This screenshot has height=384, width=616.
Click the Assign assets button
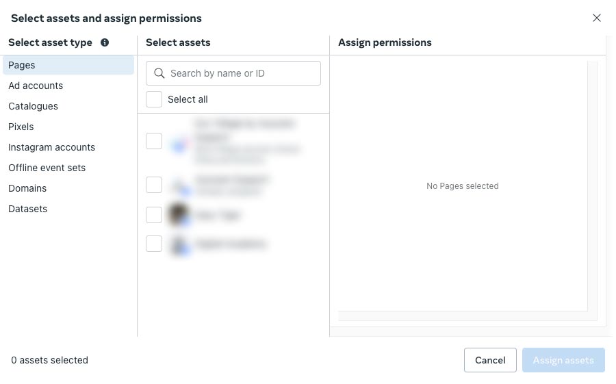tap(563, 360)
